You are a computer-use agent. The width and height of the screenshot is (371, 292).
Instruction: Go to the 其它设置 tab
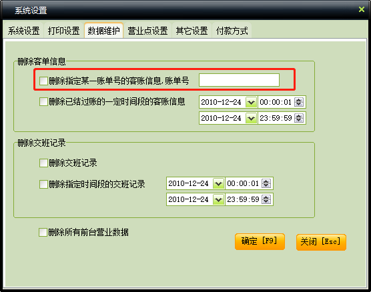(x=192, y=31)
